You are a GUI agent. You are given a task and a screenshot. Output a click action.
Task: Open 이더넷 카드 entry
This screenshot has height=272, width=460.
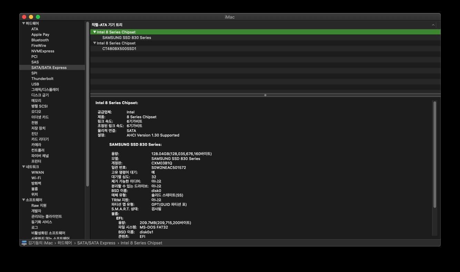(x=40, y=117)
